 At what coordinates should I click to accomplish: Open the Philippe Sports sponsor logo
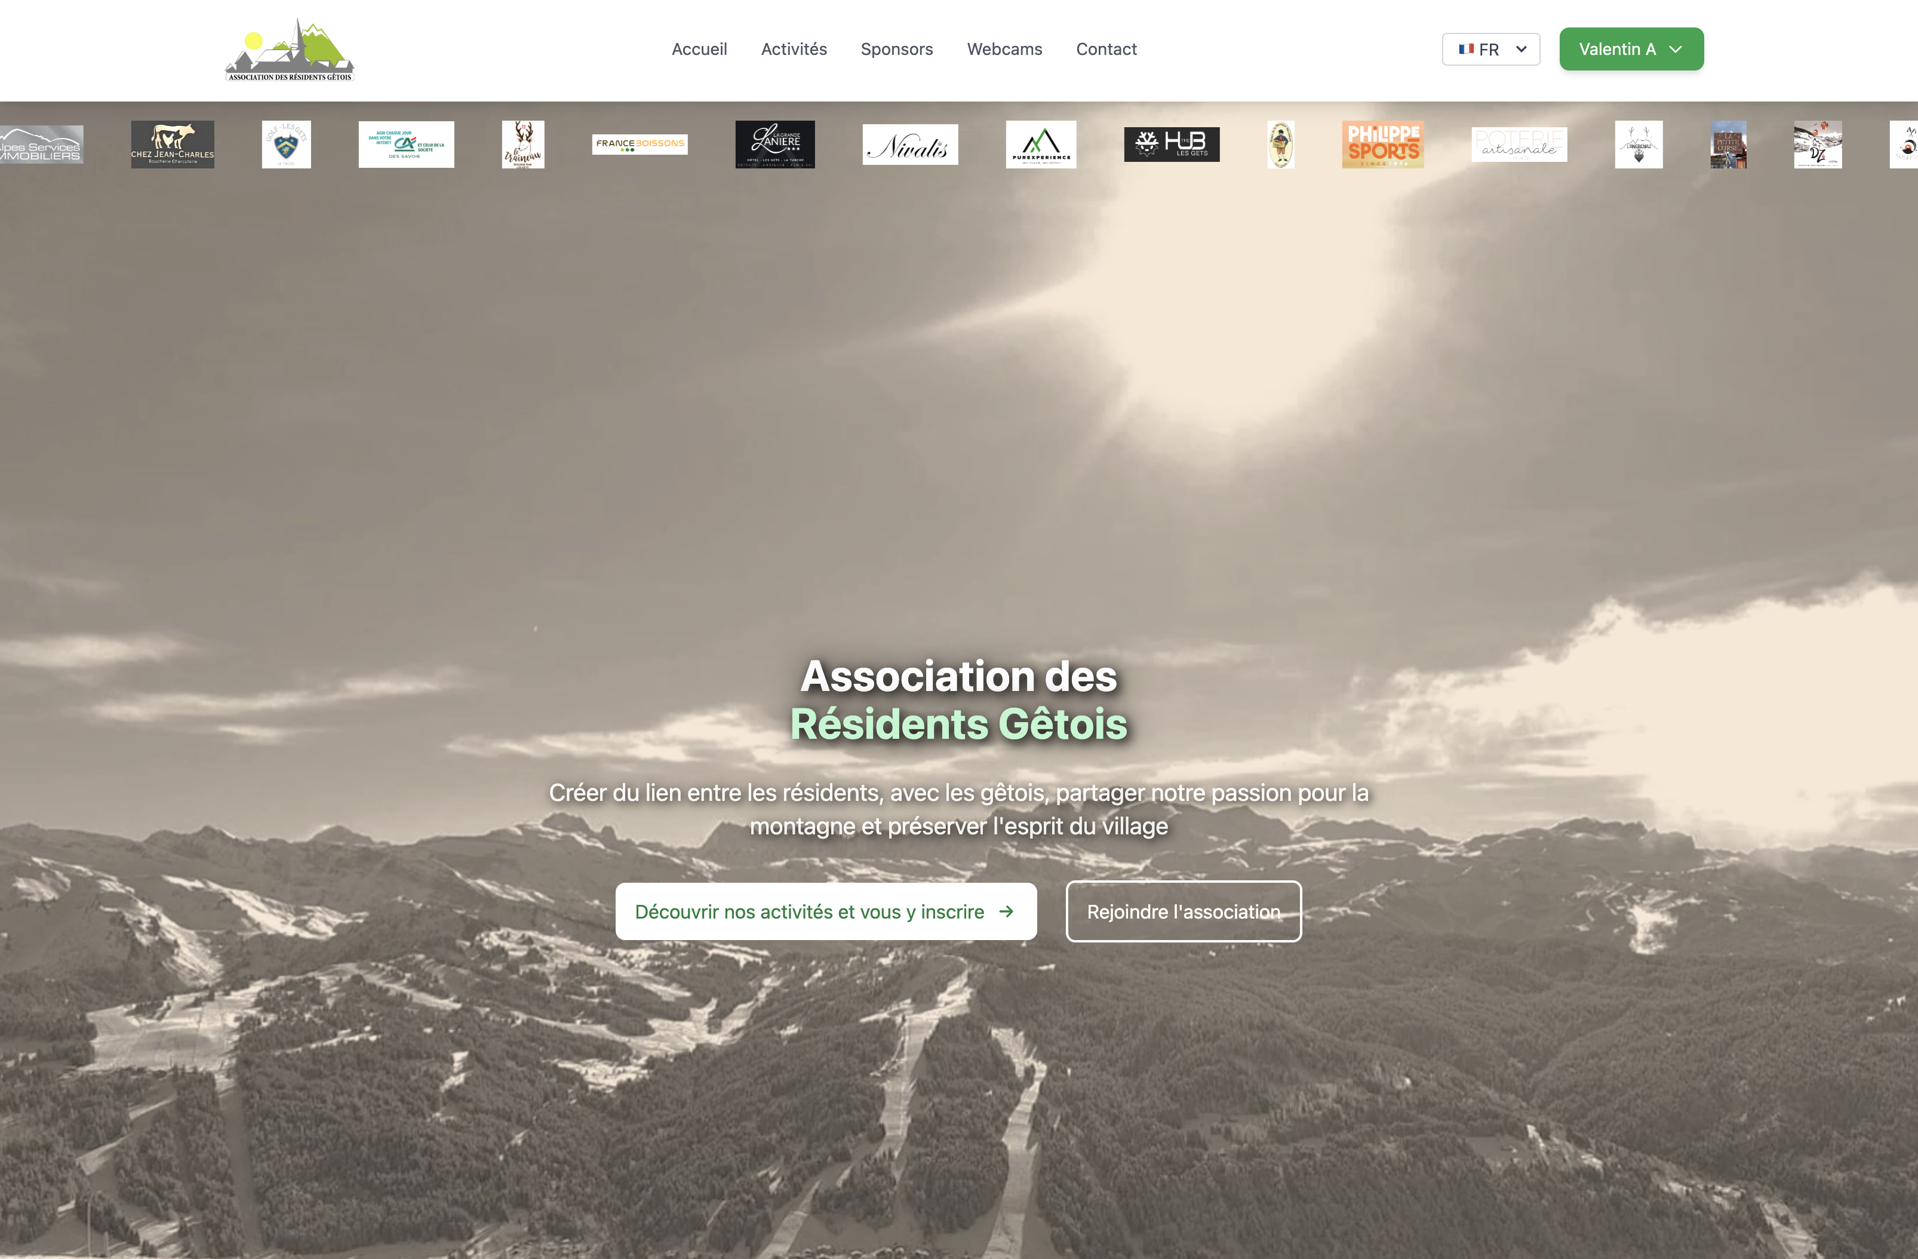click(x=1383, y=145)
